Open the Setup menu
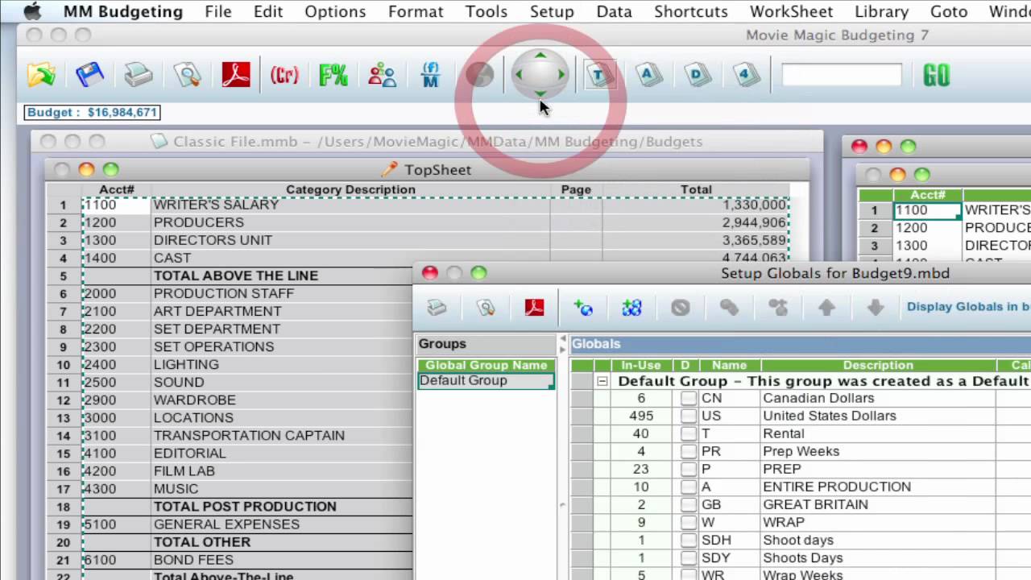 tap(552, 11)
